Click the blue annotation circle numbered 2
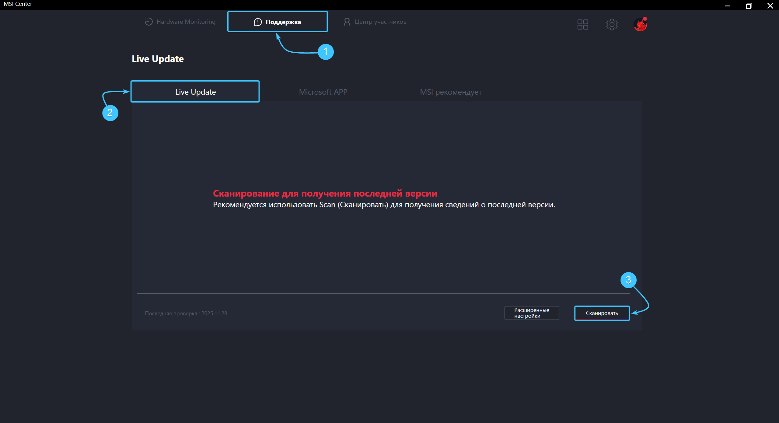Screen dimensions: 779x423 coord(110,113)
